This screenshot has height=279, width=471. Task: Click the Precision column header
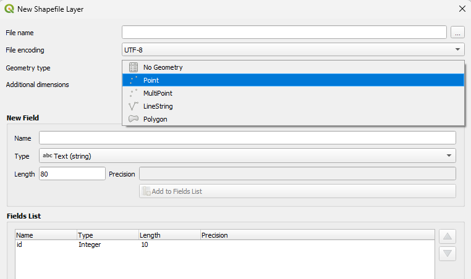click(x=318, y=235)
